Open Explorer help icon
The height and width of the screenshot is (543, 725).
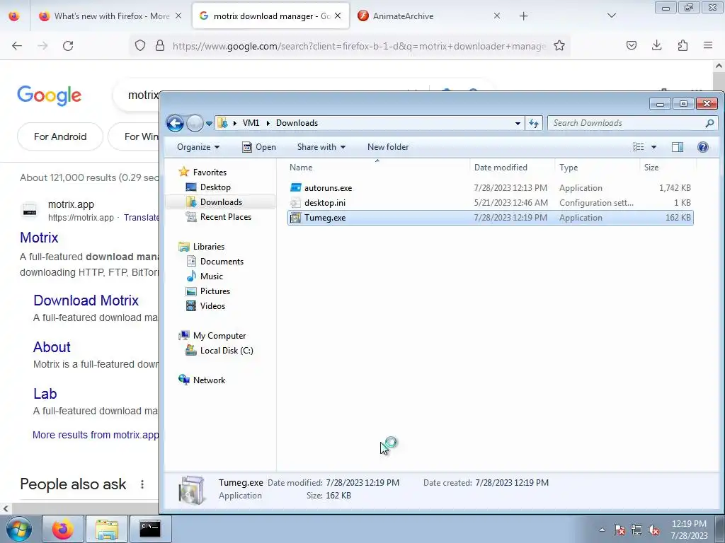tap(703, 147)
